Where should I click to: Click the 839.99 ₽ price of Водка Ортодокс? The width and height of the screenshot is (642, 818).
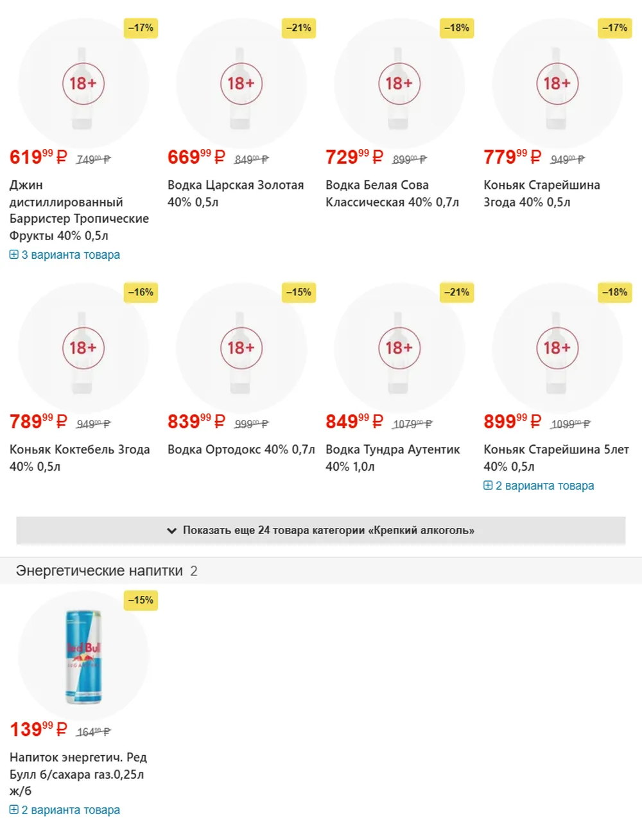click(196, 422)
